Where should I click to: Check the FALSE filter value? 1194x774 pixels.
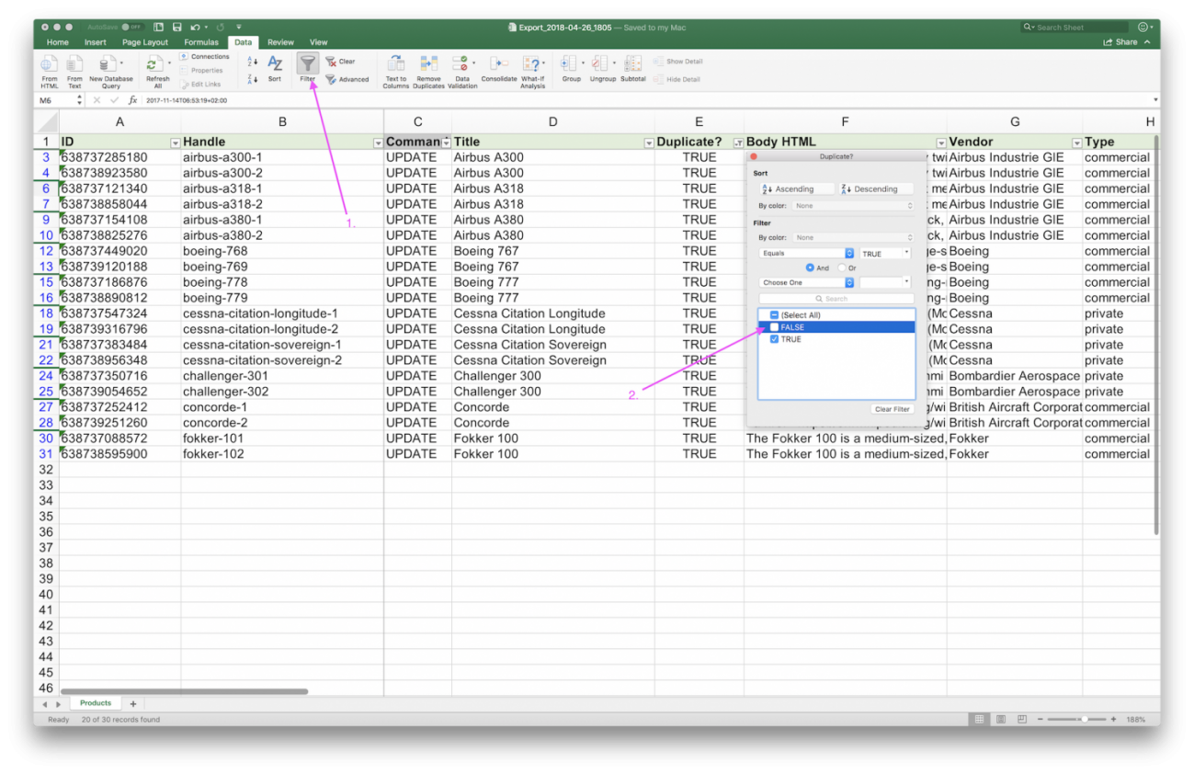(774, 326)
